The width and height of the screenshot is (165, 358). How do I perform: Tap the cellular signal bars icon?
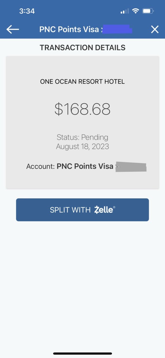pos(125,11)
